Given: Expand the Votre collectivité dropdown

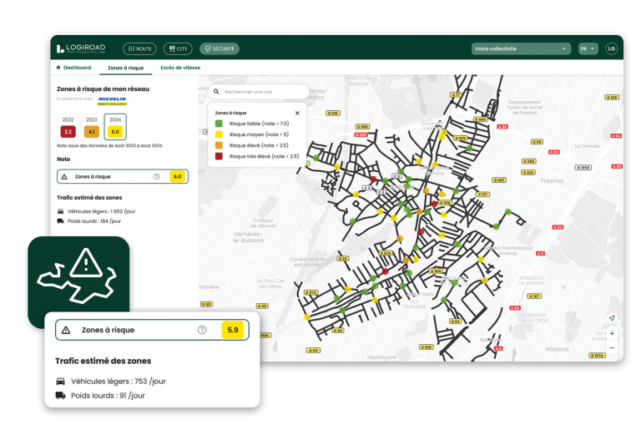Looking at the screenshot, I should click(521, 48).
